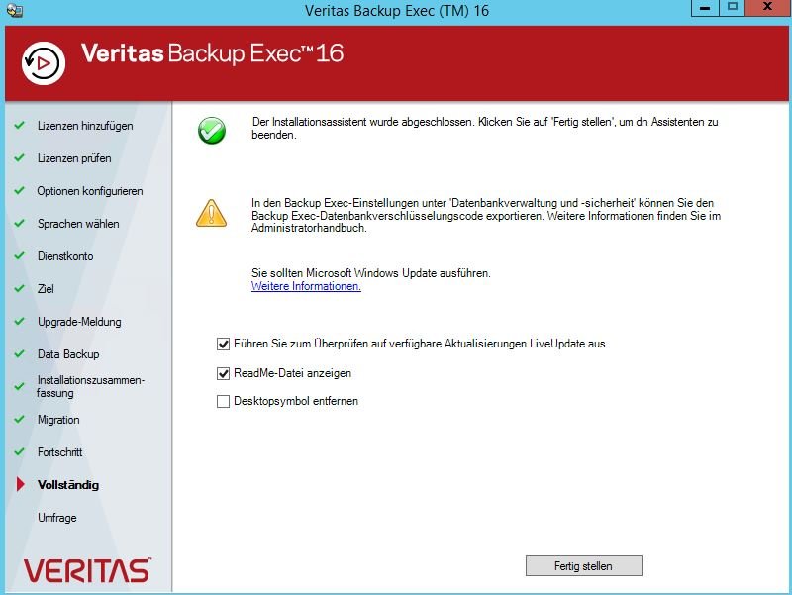The width and height of the screenshot is (792, 595).
Task: Select the Data Backup step
Action: [68, 354]
